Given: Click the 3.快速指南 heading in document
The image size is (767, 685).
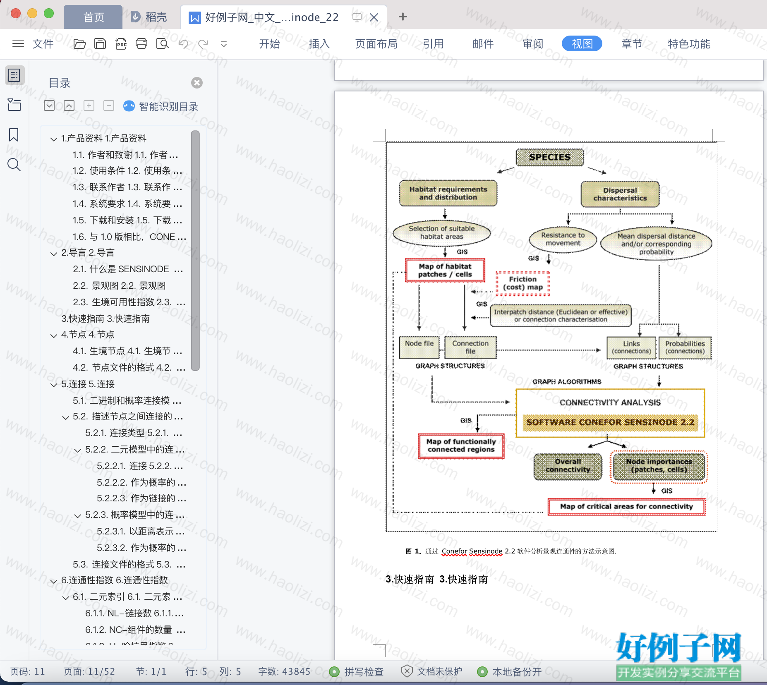Looking at the screenshot, I should 437,579.
